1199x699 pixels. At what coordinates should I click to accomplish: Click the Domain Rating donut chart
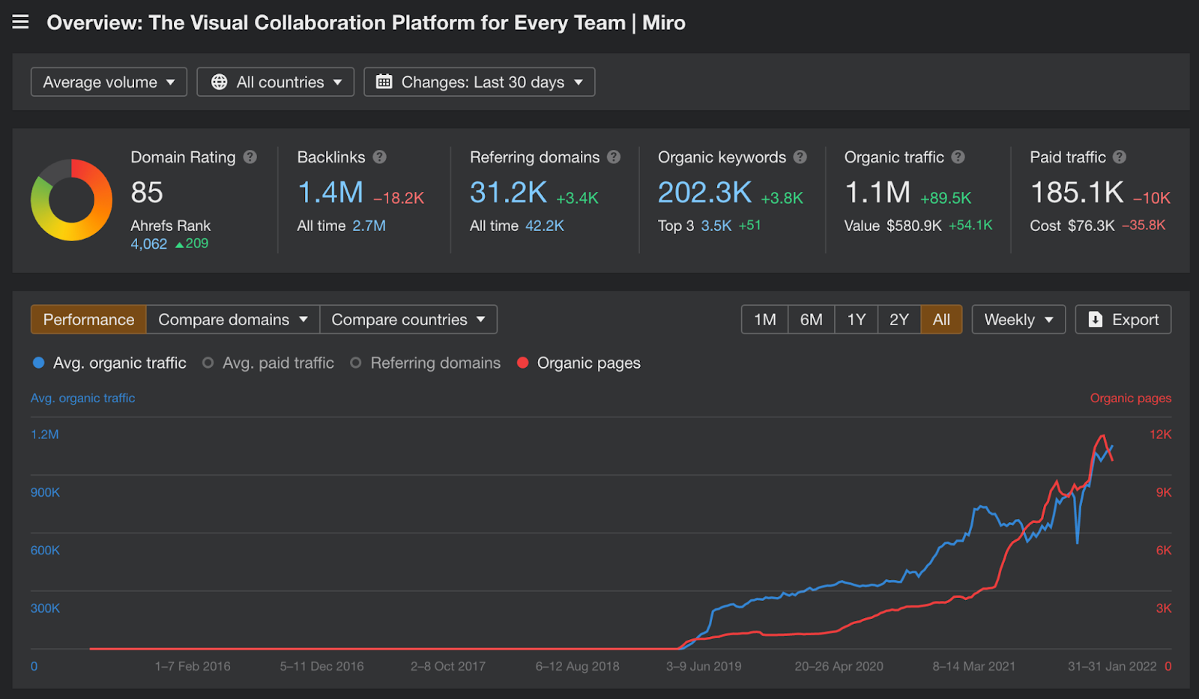point(71,200)
